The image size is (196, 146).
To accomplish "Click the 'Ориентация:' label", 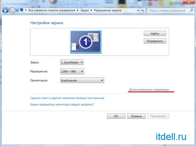I will point(39,80).
